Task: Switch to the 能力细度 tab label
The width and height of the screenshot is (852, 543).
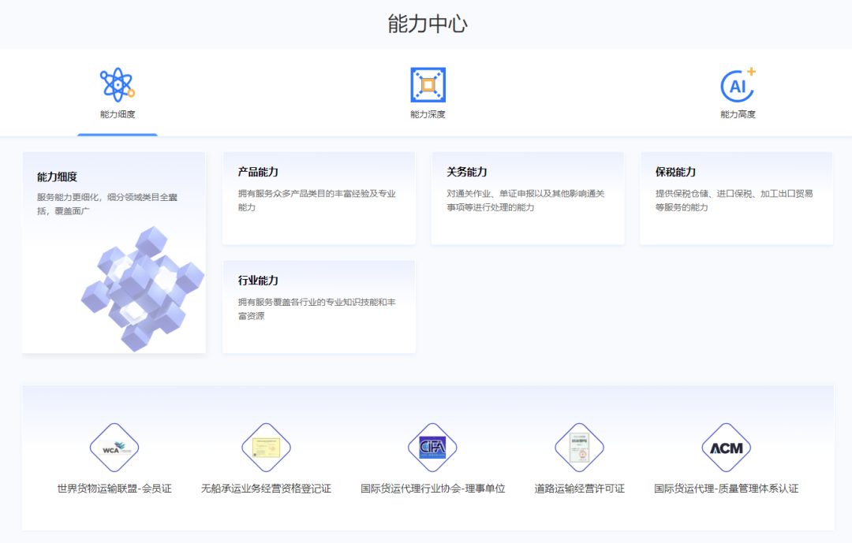Action: click(x=118, y=114)
